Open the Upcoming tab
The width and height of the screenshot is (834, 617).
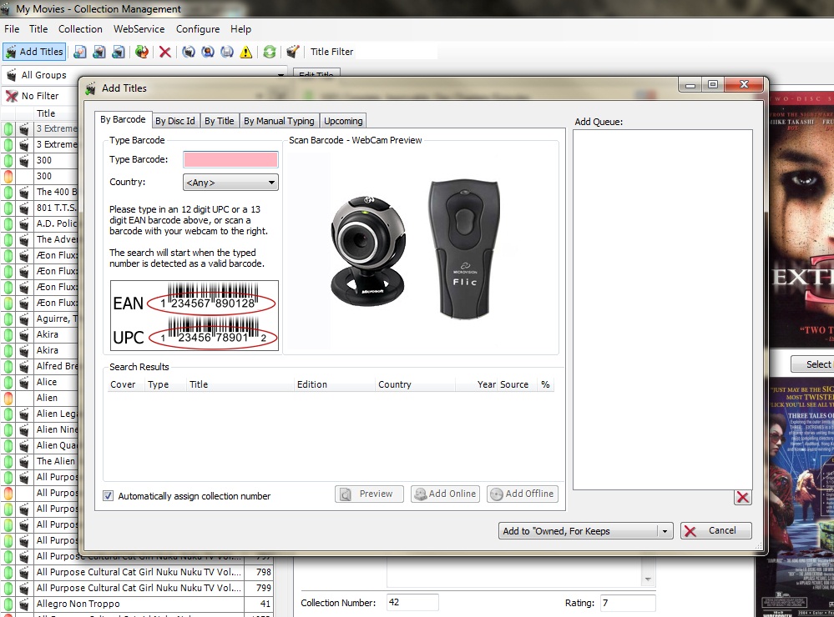(343, 121)
